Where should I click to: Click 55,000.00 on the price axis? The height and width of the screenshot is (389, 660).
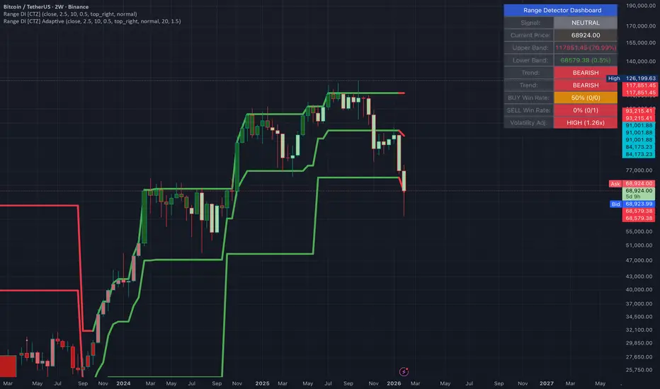tap(639, 232)
